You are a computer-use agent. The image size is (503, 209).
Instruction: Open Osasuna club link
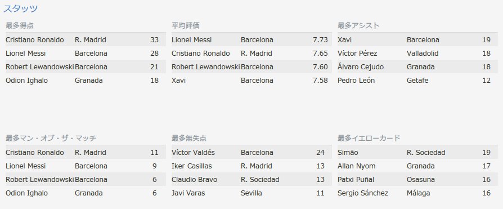click(421, 180)
